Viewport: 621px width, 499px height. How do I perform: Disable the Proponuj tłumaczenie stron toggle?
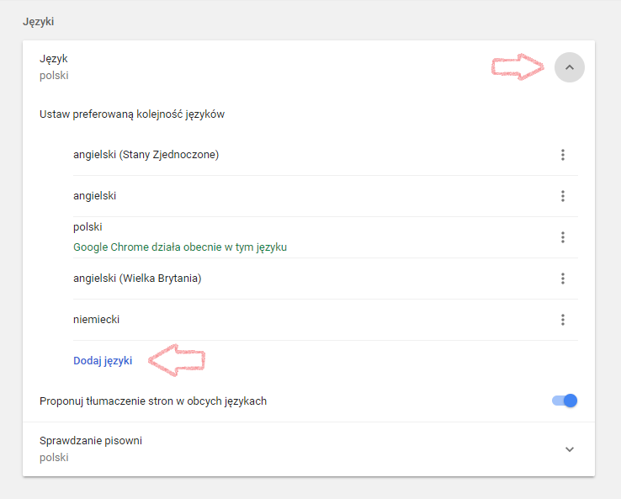[565, 401]
